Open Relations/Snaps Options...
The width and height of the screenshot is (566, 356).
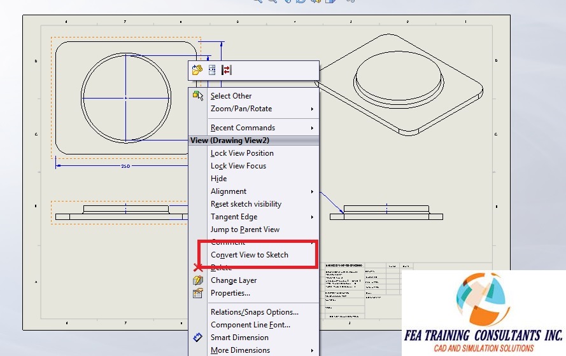(x=254, y=312)
